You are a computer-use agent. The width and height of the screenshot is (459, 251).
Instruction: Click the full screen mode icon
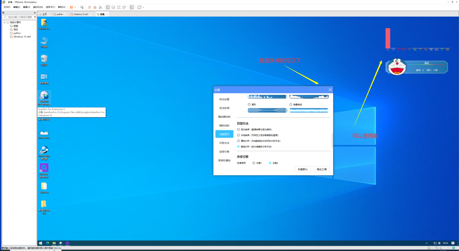click(118, 7)
